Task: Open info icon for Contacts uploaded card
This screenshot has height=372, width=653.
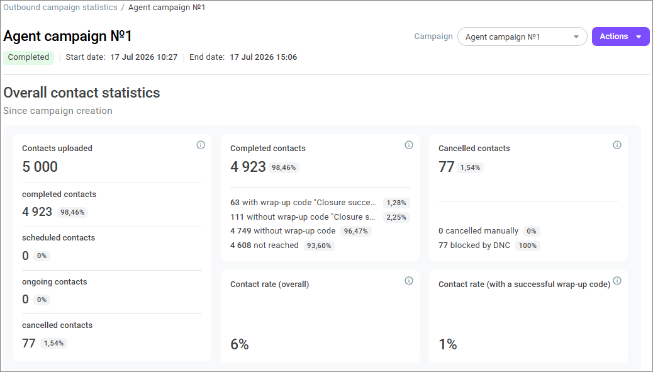Action: pos(201,145)
